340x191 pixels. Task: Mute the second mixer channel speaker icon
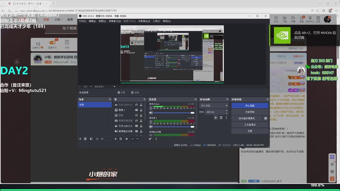tap(151, 126)
